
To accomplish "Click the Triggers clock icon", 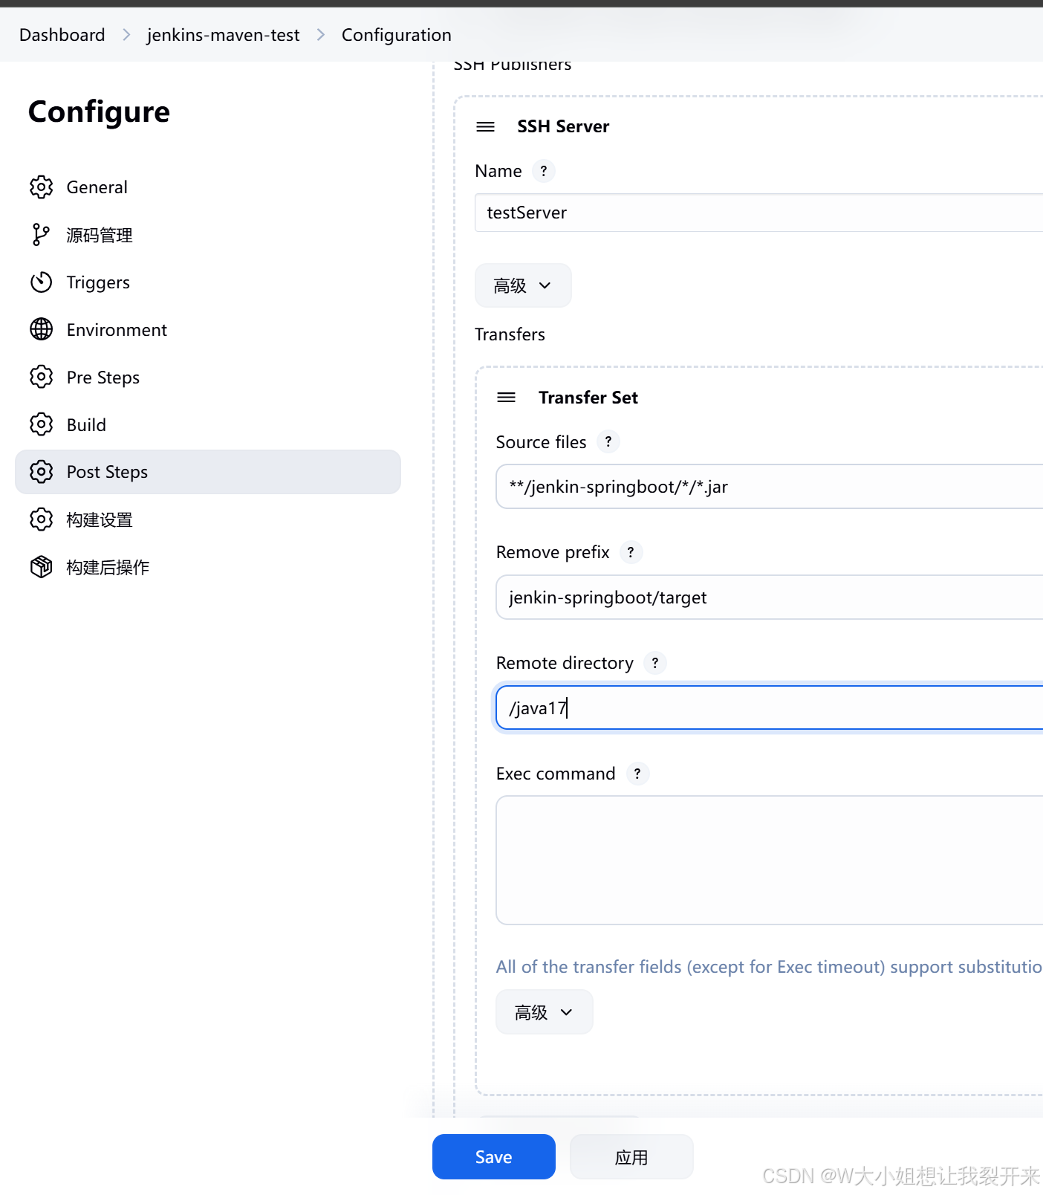I will click(x=42, y=282).
